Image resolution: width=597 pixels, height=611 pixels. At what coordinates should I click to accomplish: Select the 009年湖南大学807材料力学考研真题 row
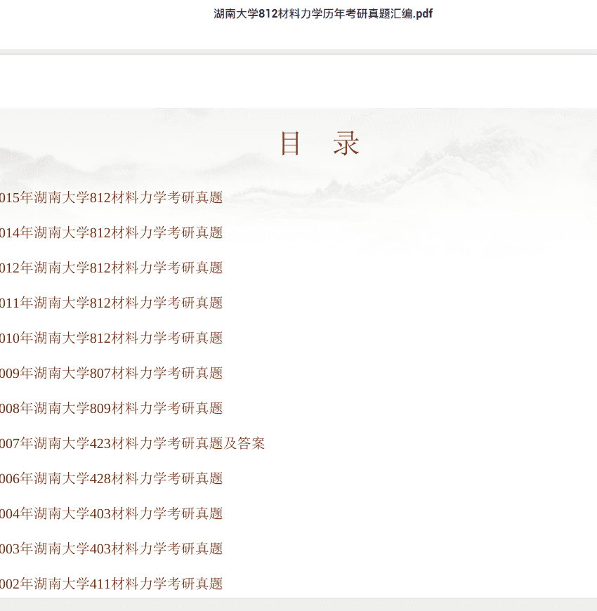[x=112, y=374]
